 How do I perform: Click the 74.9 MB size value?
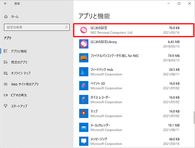click(174, 56)
